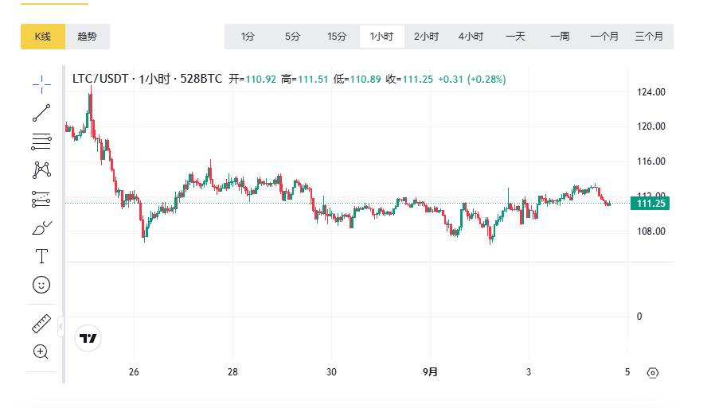Select the 15分 time interval
This screenshot has height=408, width=707.
337,37
